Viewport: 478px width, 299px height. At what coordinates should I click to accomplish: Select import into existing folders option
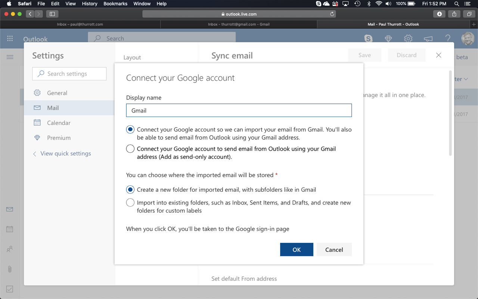(130, 203)
